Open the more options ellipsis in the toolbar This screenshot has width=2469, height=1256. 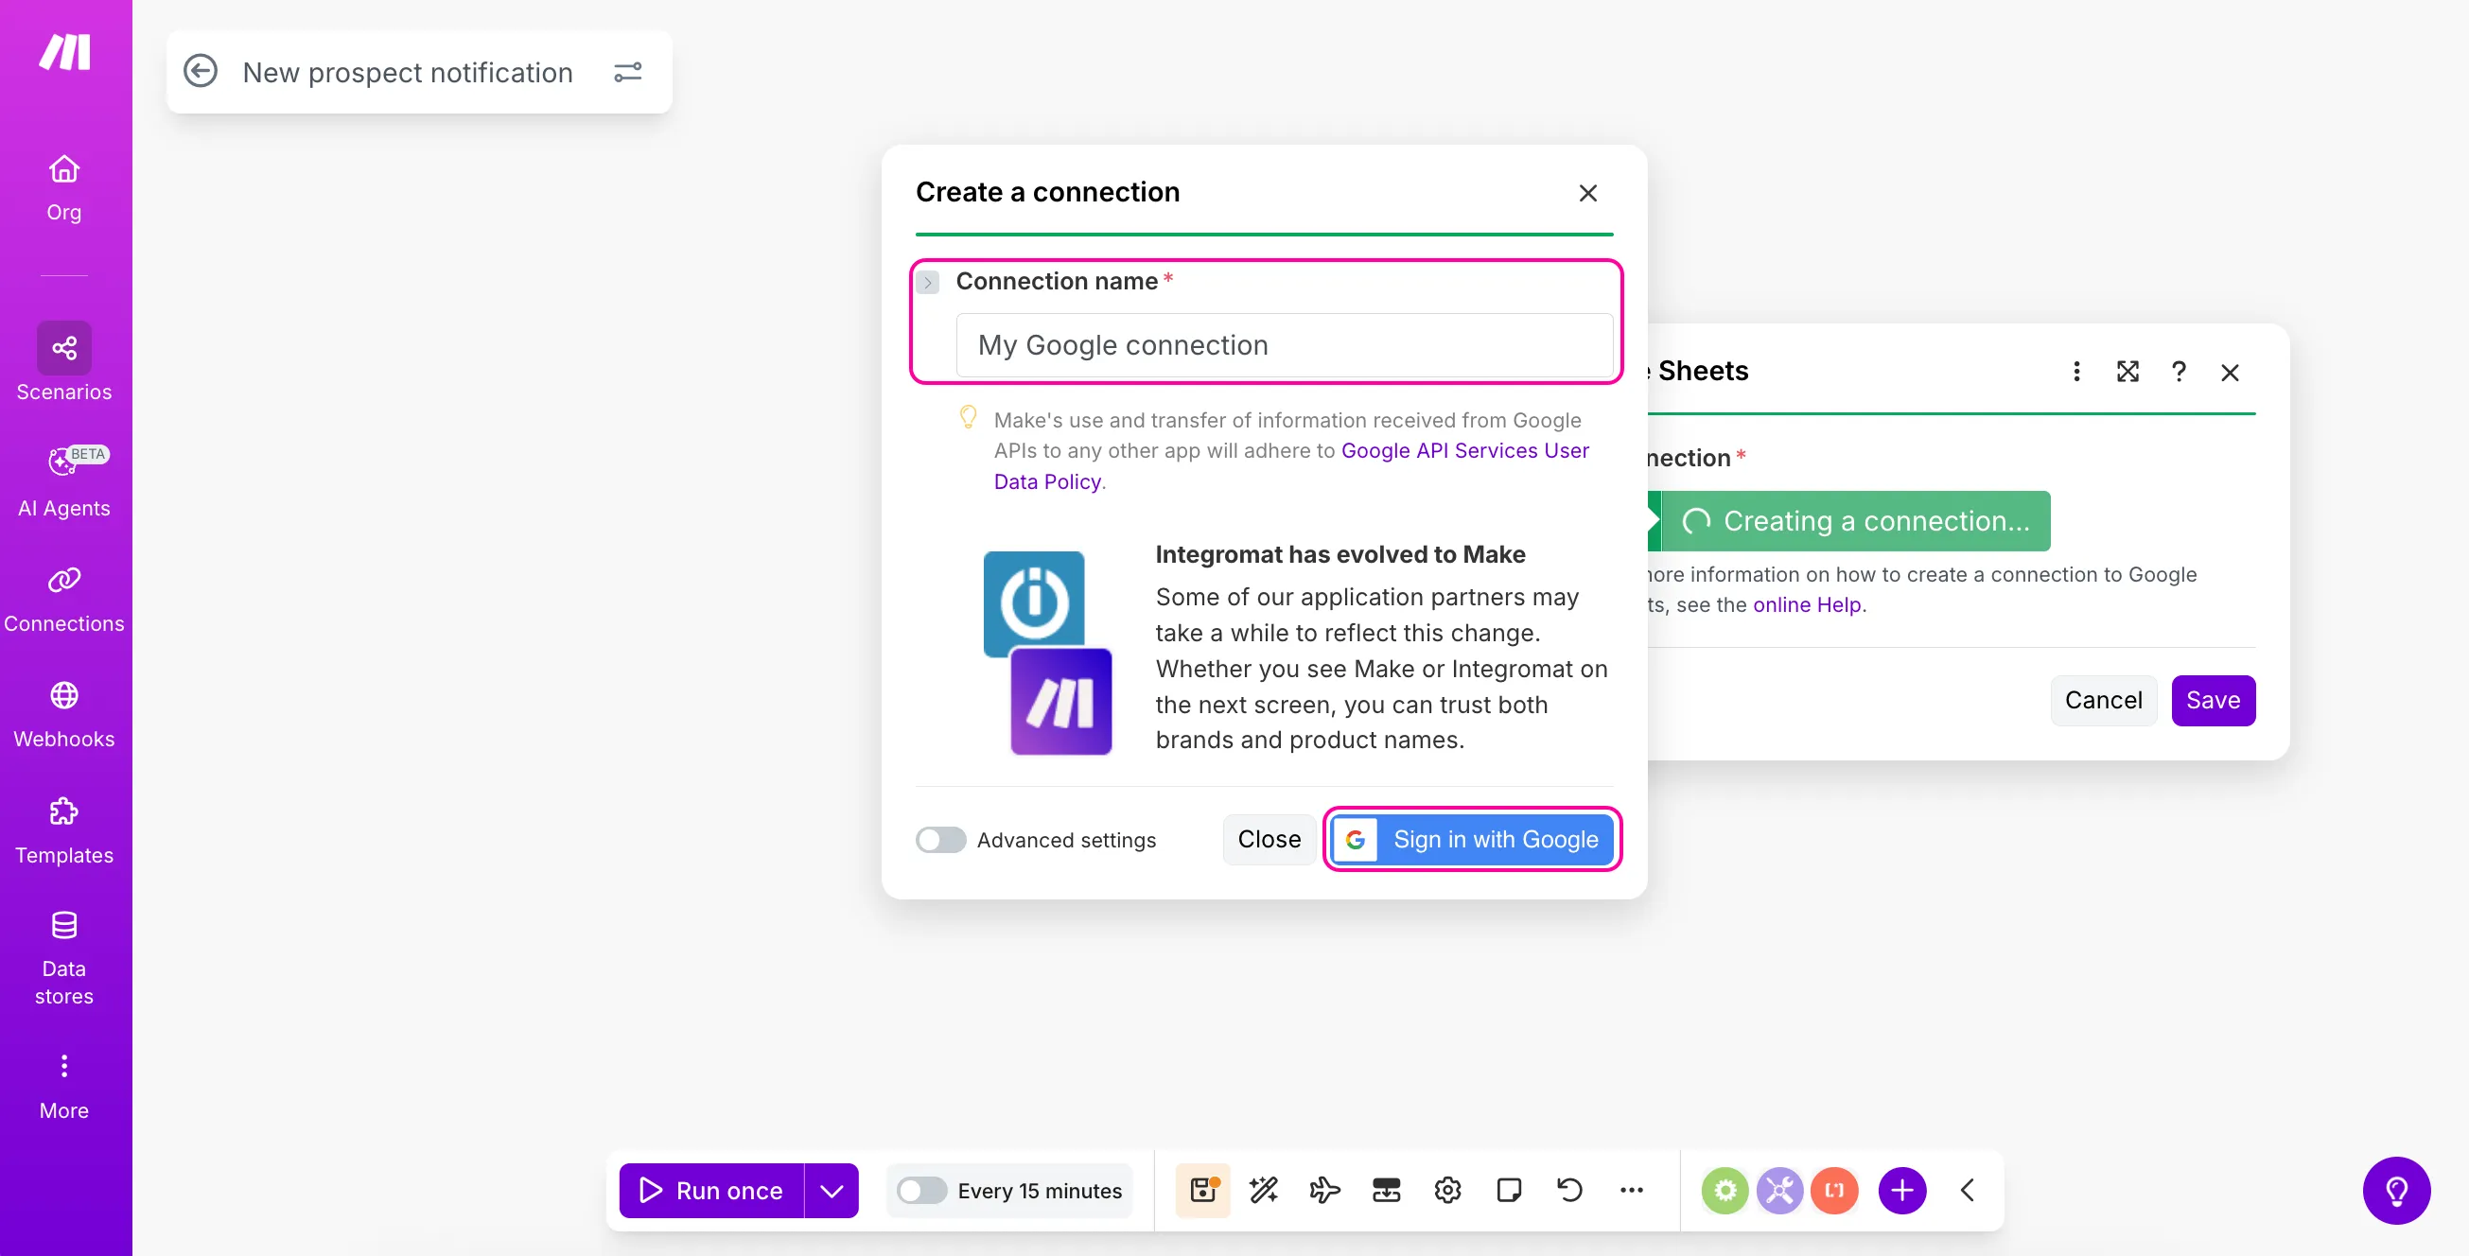pos(1632,1190)
